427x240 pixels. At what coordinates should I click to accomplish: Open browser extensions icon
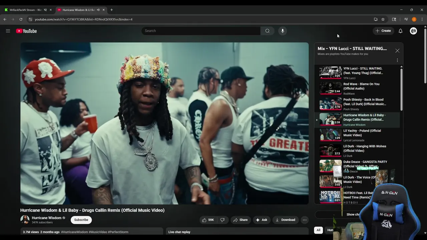pos(394,19)
